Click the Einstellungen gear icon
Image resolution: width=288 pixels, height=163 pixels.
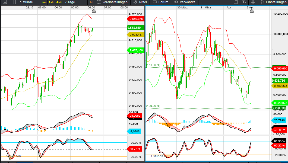[262, 2]
